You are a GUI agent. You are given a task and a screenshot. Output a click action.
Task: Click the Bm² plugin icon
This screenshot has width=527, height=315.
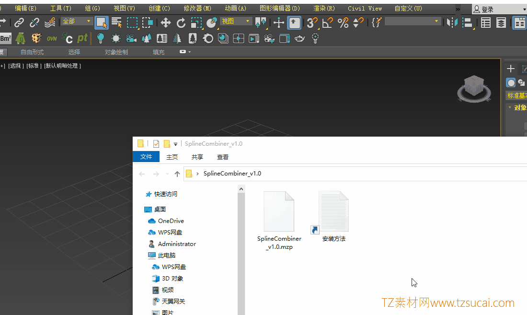click(x=5, y=38)
